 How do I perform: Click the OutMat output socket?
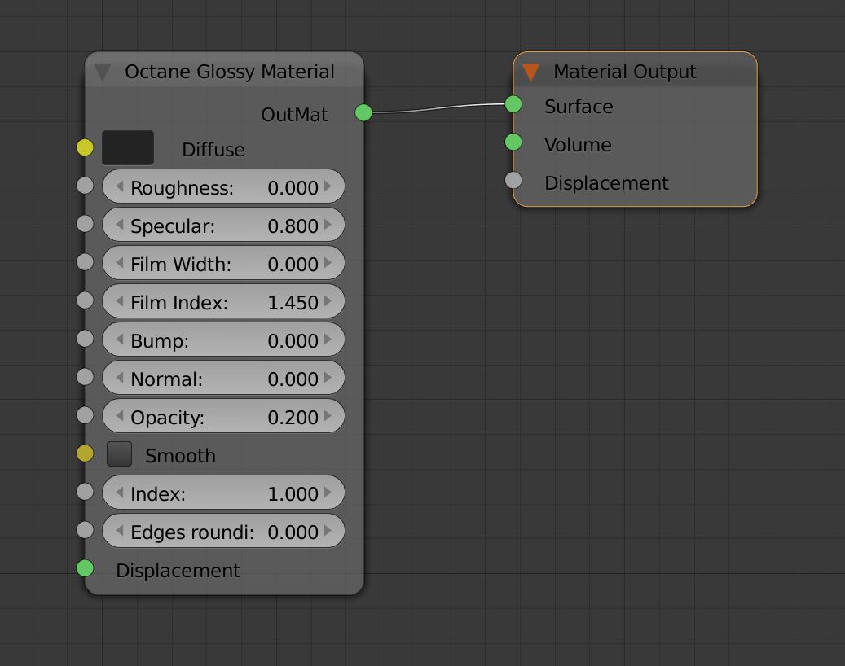(x=363, y=112)
